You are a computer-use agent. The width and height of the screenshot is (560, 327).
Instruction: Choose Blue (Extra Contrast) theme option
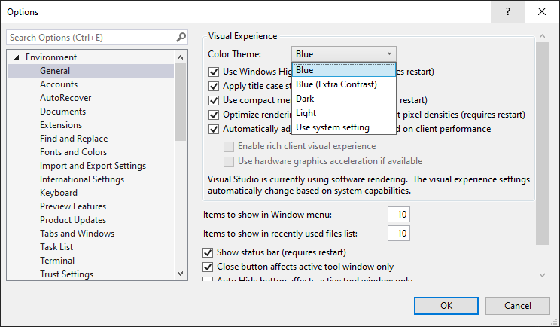point(336,84)
